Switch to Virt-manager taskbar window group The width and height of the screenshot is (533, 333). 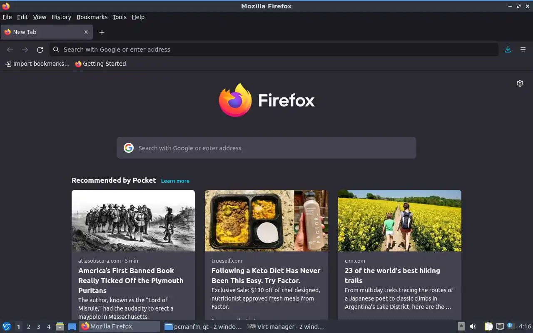coord(286,326)
